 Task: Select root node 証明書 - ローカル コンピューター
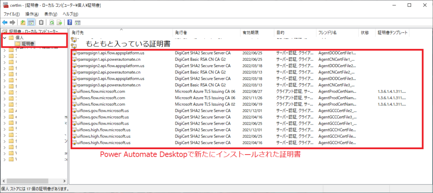(34, 31)
